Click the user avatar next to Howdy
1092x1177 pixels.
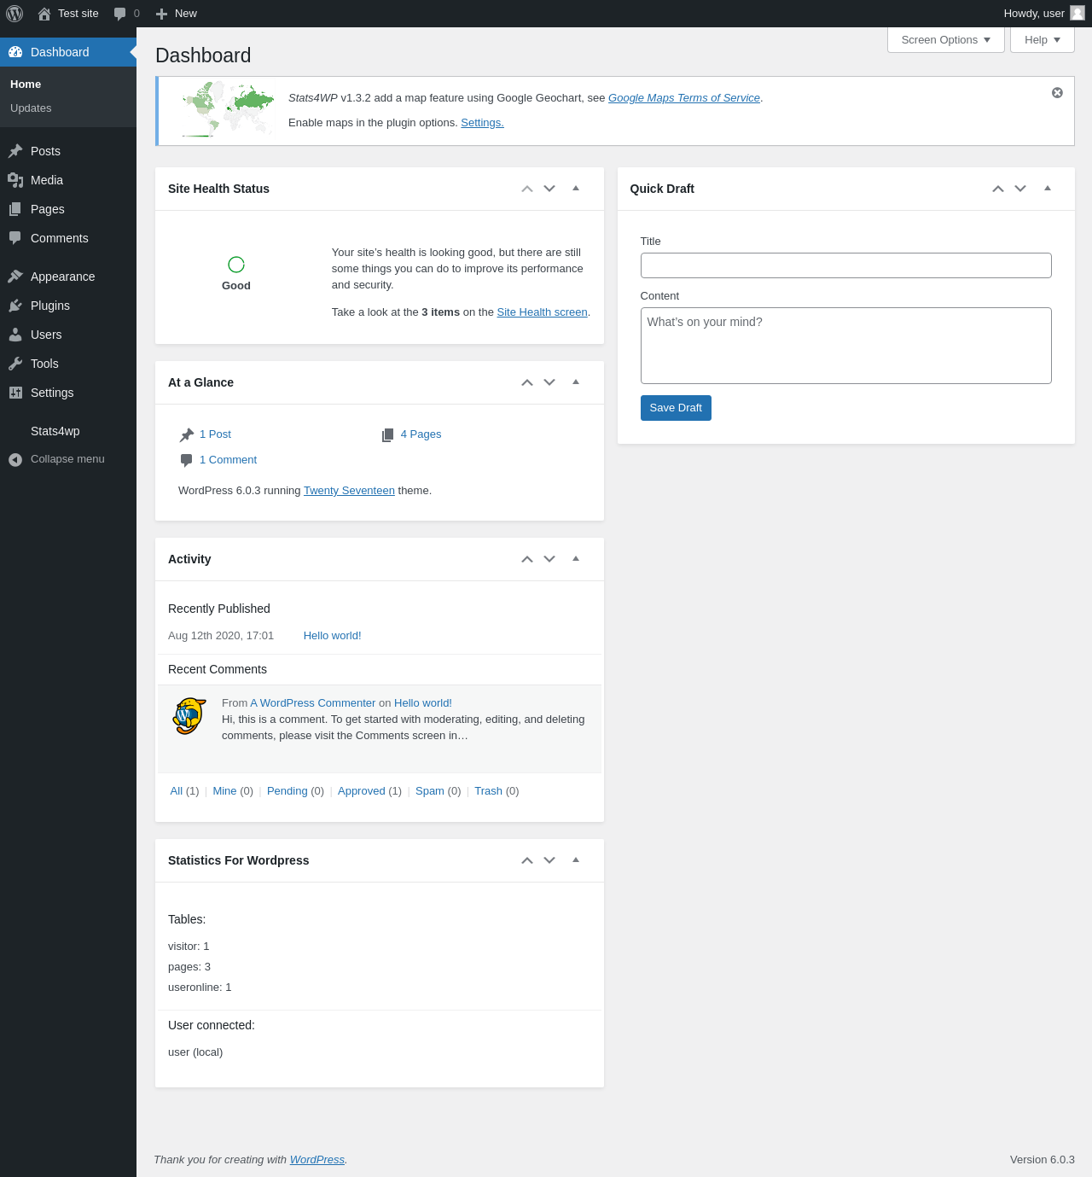click(1077, 13)
